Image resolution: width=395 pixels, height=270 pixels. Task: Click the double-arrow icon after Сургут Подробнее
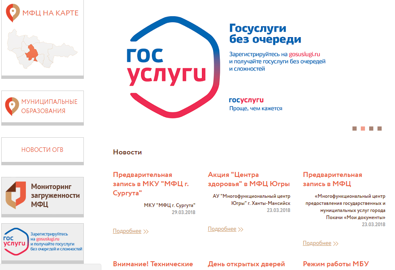(x=146, y=232)
